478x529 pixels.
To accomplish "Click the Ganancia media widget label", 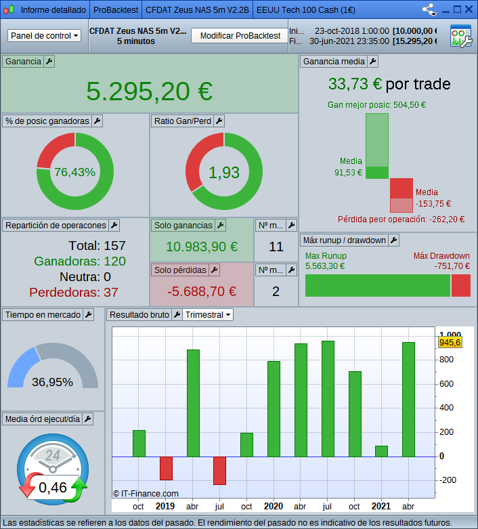I will 334,62.
